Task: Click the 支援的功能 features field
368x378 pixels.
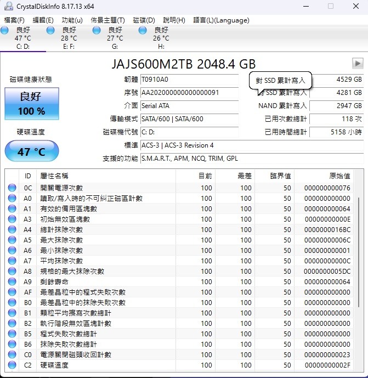Action: (x=252, y=159)
